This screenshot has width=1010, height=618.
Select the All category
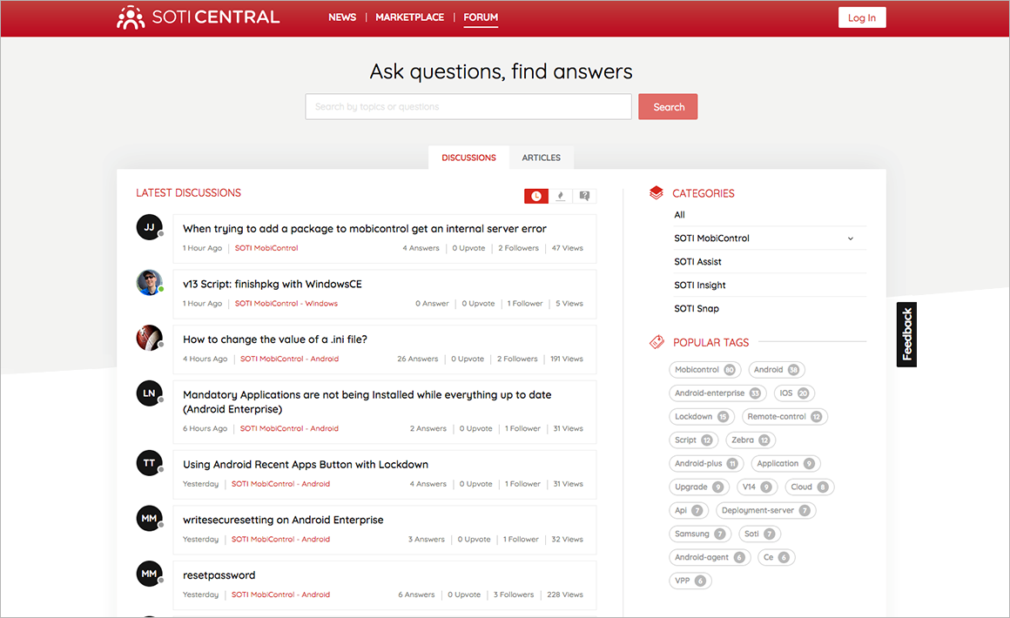679,215
